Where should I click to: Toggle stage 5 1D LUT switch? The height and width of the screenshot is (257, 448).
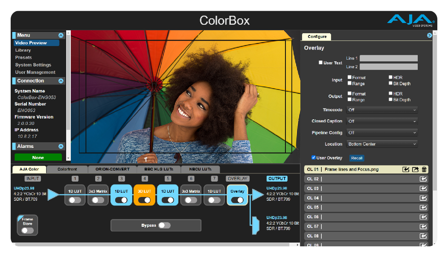coord(168,200)
